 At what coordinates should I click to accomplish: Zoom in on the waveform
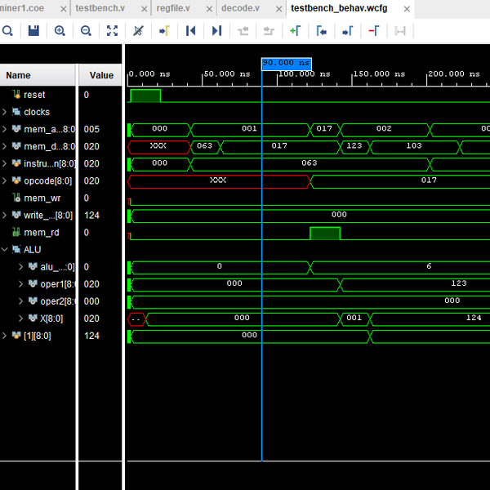pos(60,31)
